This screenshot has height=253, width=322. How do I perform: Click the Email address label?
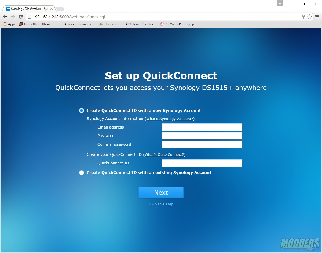tap(111, 127)
